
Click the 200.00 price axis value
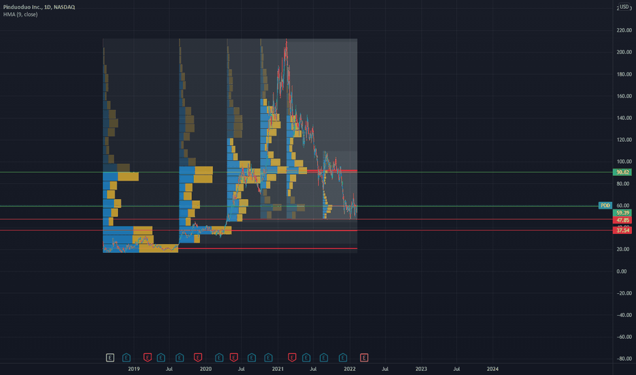[624, 52]
